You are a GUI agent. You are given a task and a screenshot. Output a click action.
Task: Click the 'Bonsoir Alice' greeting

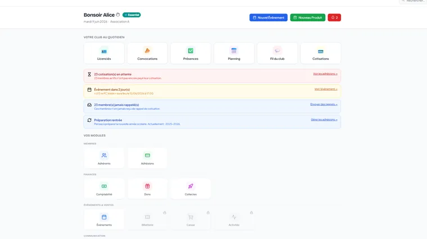click(x=99, y=15)
